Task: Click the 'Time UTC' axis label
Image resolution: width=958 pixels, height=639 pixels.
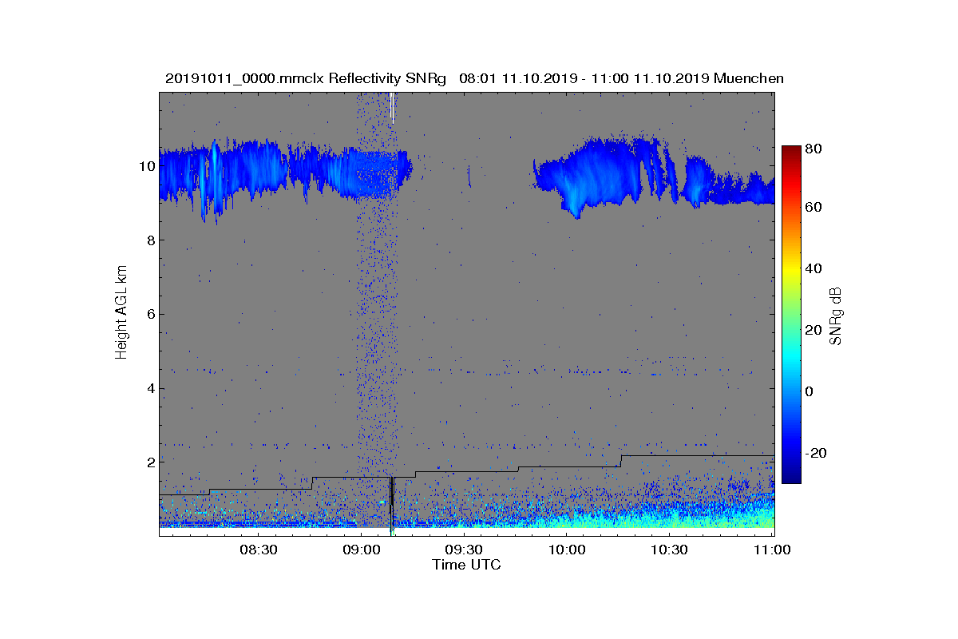Action: (467, 565)
